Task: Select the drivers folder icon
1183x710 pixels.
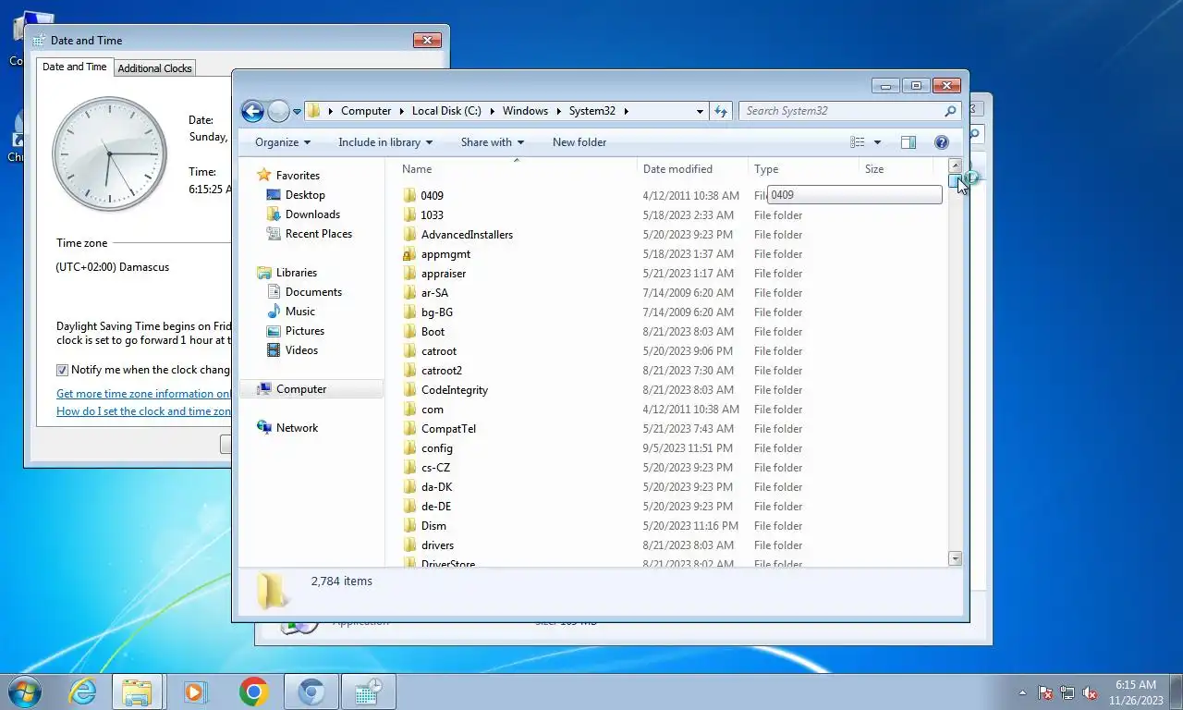Action: 410,545
